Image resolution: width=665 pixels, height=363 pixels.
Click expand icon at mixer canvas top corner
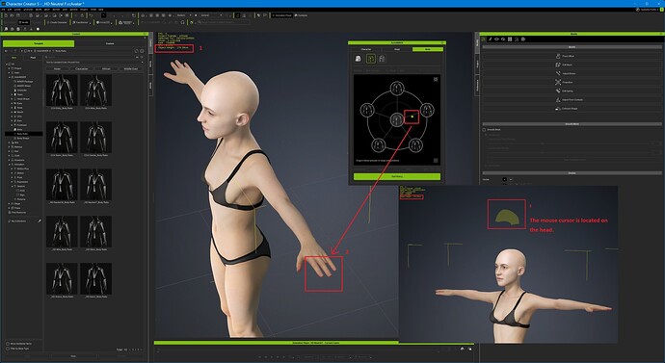click(x=436, y=79)
